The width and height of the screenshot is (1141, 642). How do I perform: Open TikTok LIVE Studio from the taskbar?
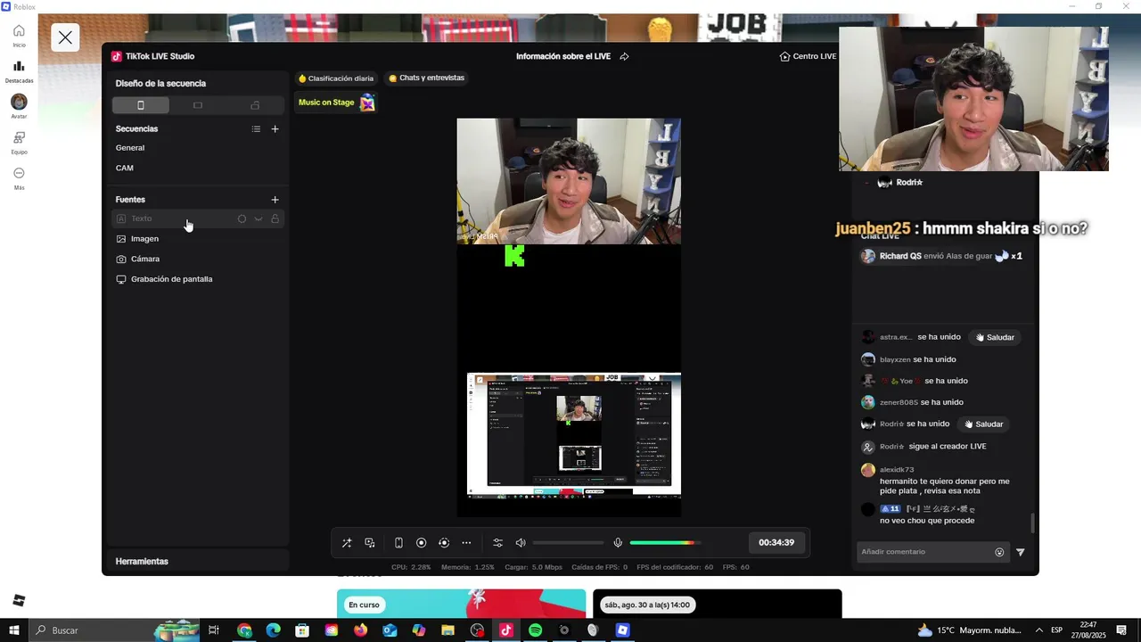(x=506, y=630)
